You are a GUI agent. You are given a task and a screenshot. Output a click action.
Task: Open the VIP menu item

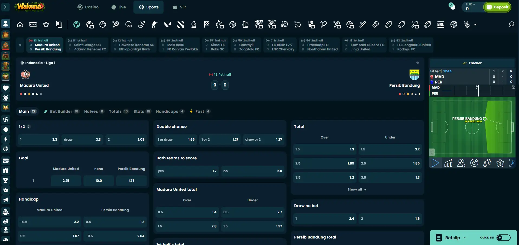pos(179,7)
